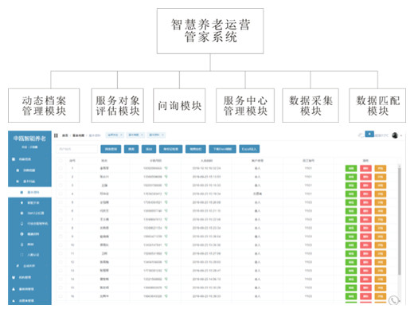Screen dimensions: 414x313
Task: Click user avatar picture in top bar
Action: [x=395, y=135]
